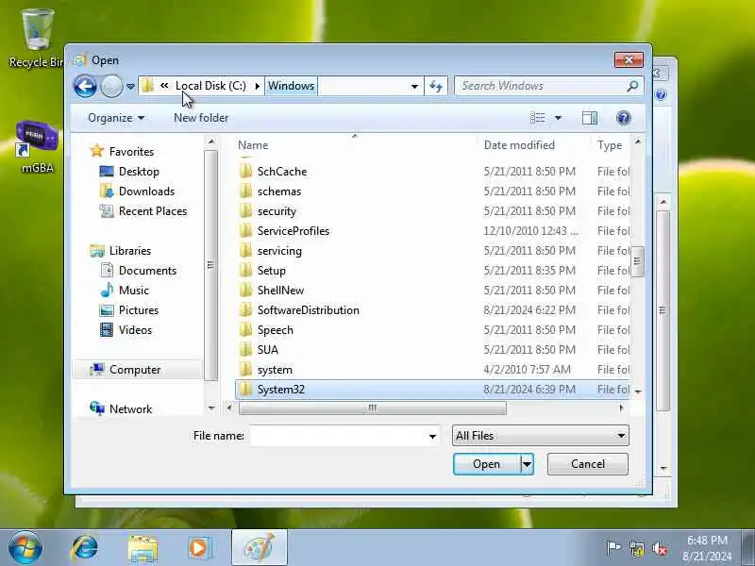
Task: Select the ShellNew folder icon
Action: (x=245, y=291)
